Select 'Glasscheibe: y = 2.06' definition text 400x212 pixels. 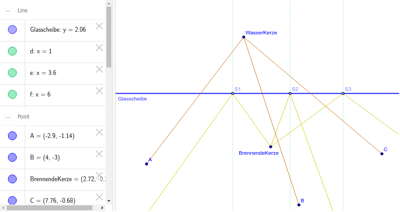tap(58, 30)
